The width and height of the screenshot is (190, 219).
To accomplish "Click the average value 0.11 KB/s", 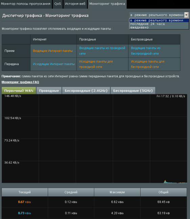I will pyautogui.click(x=71, y=213).
